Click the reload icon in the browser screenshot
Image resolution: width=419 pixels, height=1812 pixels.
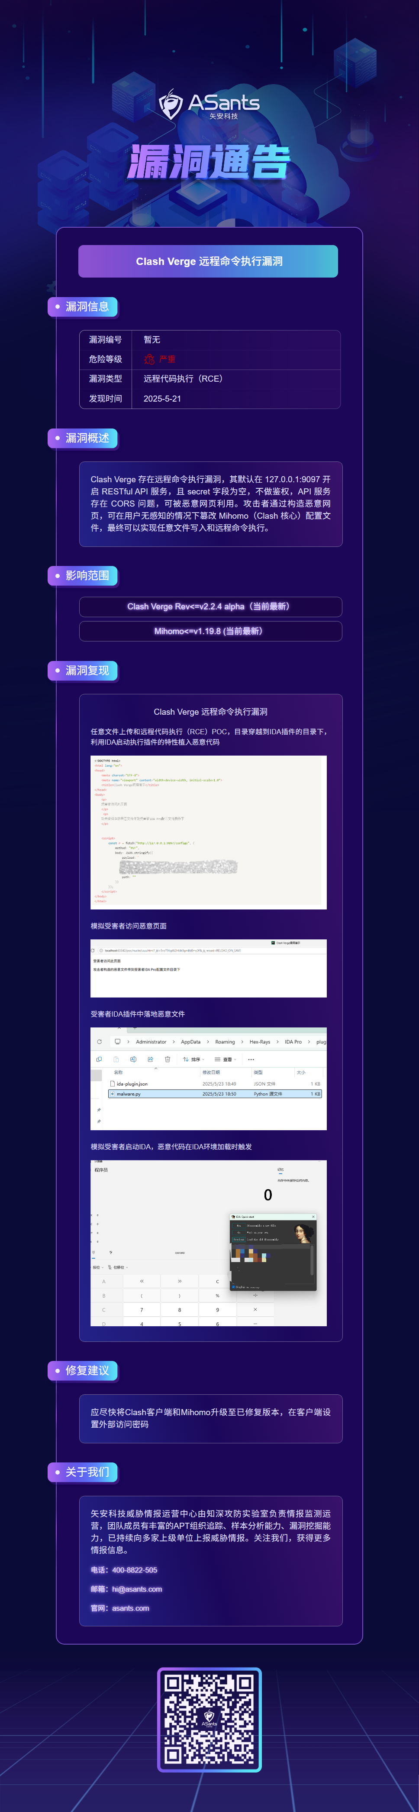[x=93, y=950]
